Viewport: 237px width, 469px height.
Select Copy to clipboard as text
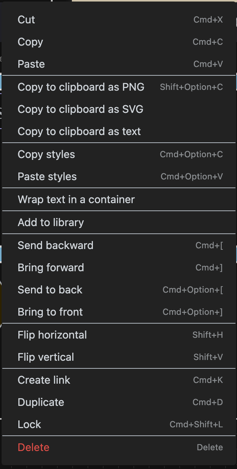point(79,132)
